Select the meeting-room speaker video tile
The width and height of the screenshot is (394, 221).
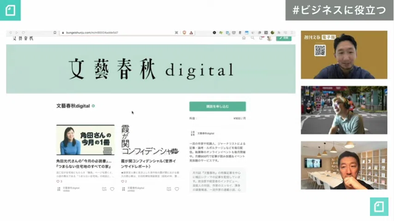[x=344, y=165]
